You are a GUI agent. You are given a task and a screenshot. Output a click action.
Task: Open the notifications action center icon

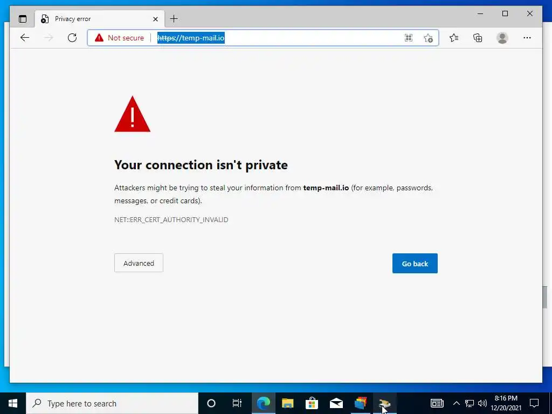534,403
